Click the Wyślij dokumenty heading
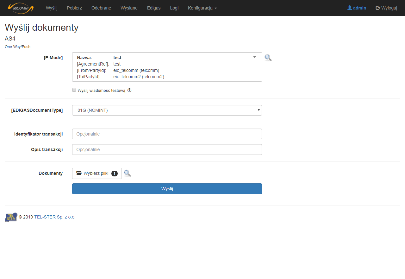The width and height of the screenshot is (405, 279). (41, 28)
